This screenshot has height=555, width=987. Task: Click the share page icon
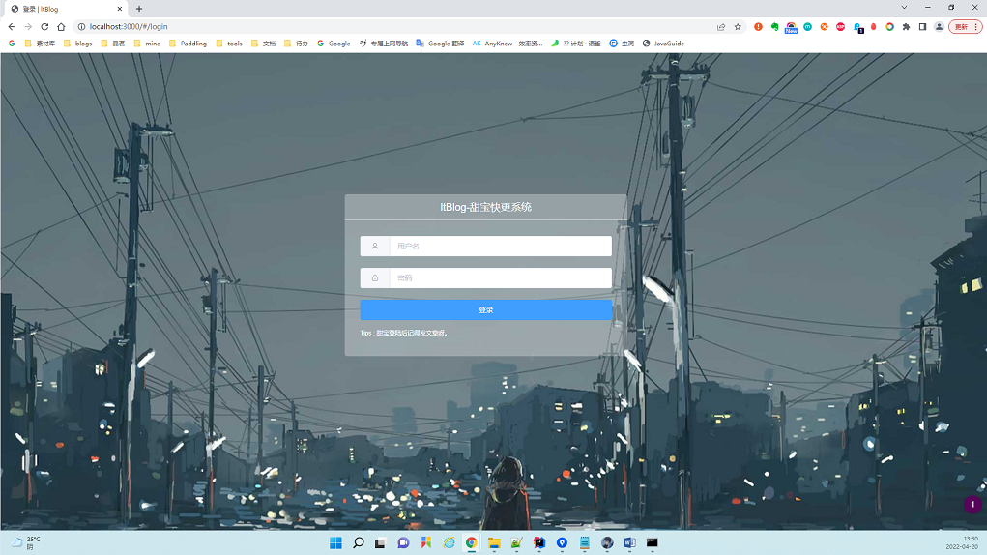click(721, 26)
